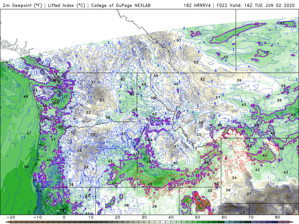Click the "-10" label on the color scale
This screenshot has height=224, width=299.
pyautogui.click(x=37, y=217)
